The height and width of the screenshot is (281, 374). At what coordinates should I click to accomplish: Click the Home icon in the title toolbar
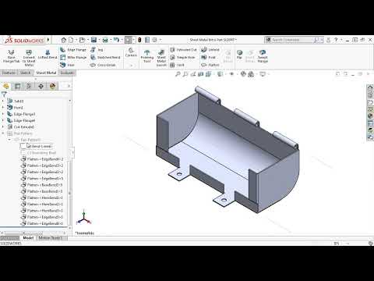click(64, 40)
